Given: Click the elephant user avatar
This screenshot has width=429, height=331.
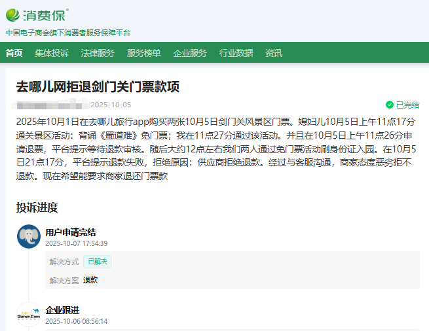Looking at the screenshot, I should pos(29,237).
